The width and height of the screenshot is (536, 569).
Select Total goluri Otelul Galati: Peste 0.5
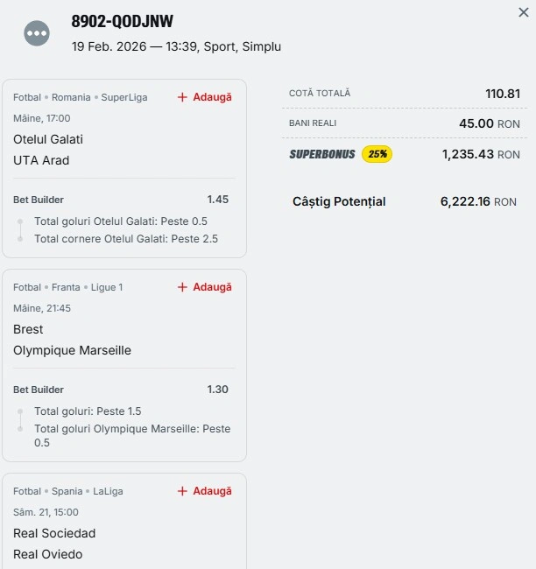click(x=121, y=221)
